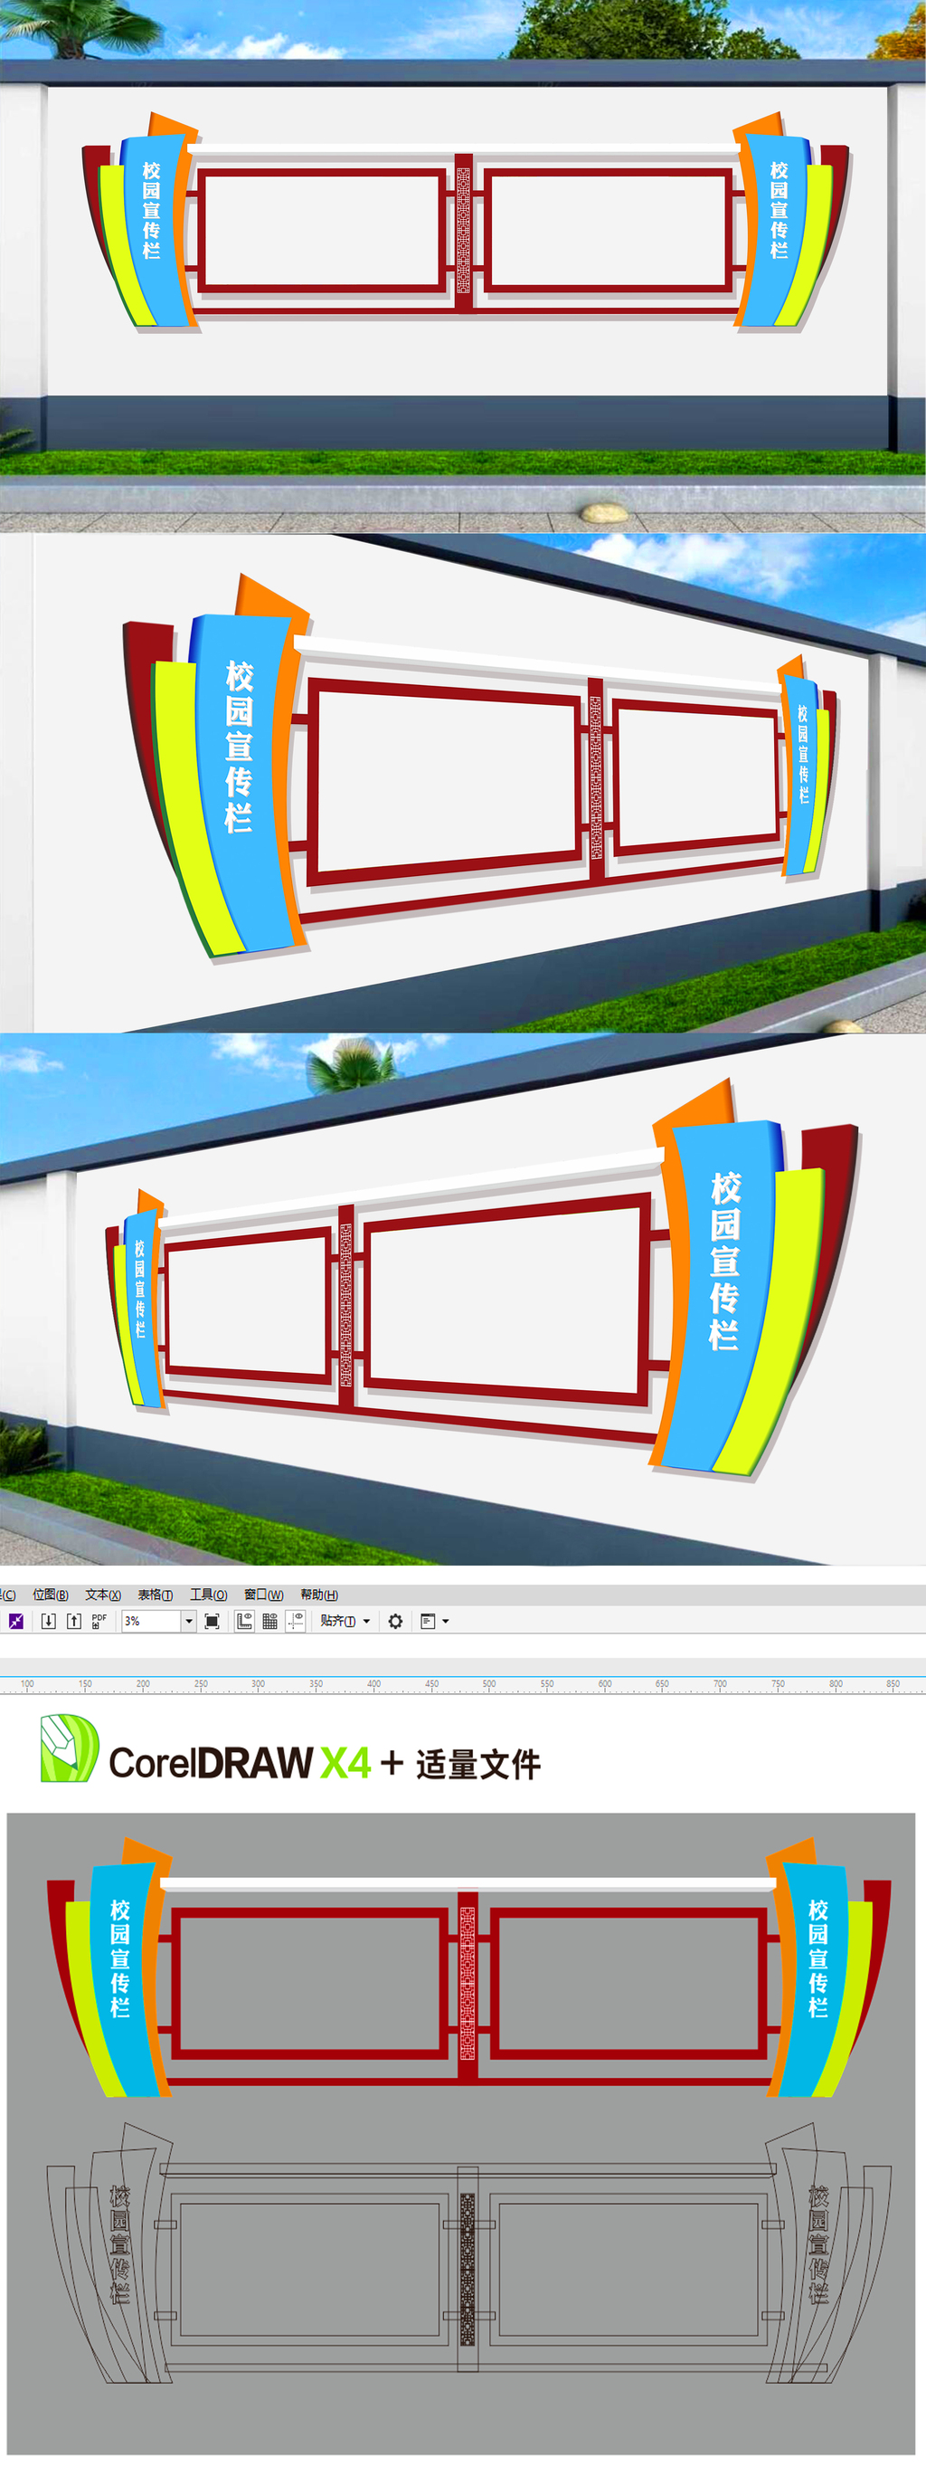Open the 位图(B) menu
The width and height of the screenshot is (926, 2467).
50,1595
